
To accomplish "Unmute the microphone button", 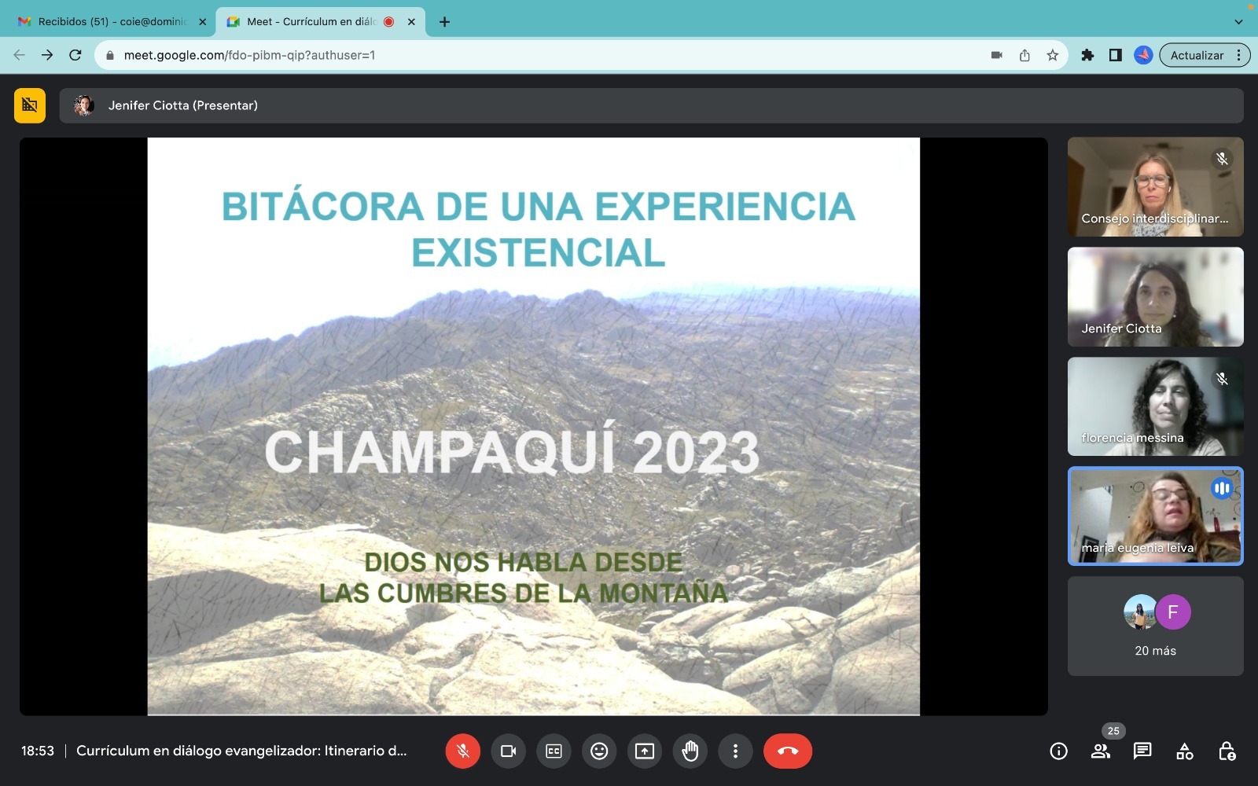I will (x=462, y=751).
